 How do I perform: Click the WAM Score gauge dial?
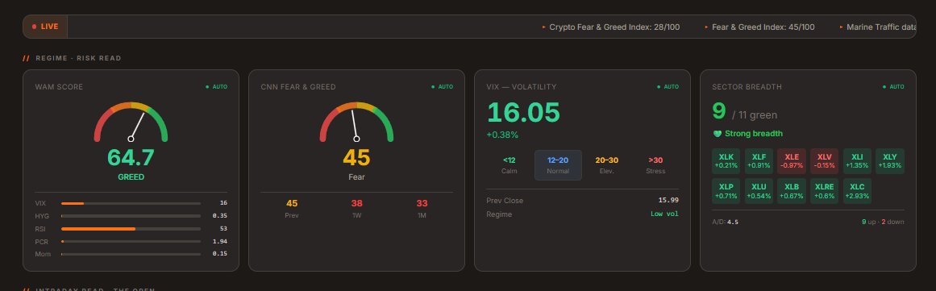pyautogui.click(x=131, y=122)
